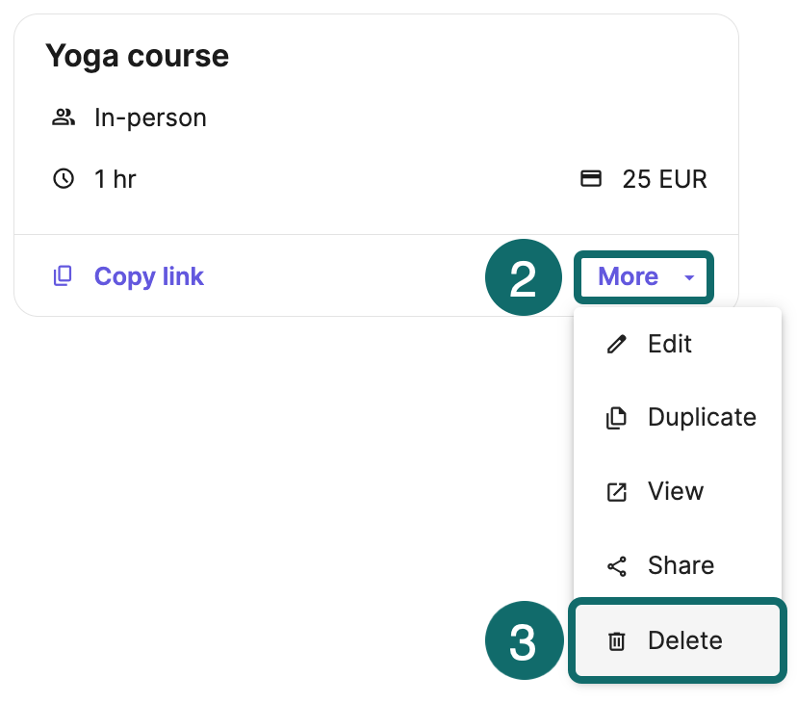Choose Share from the dropdown list

tap(681, 565)
